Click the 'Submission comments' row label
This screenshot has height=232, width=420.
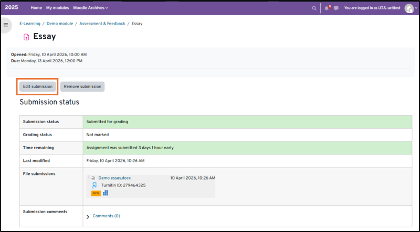click(x=45, y=212)
